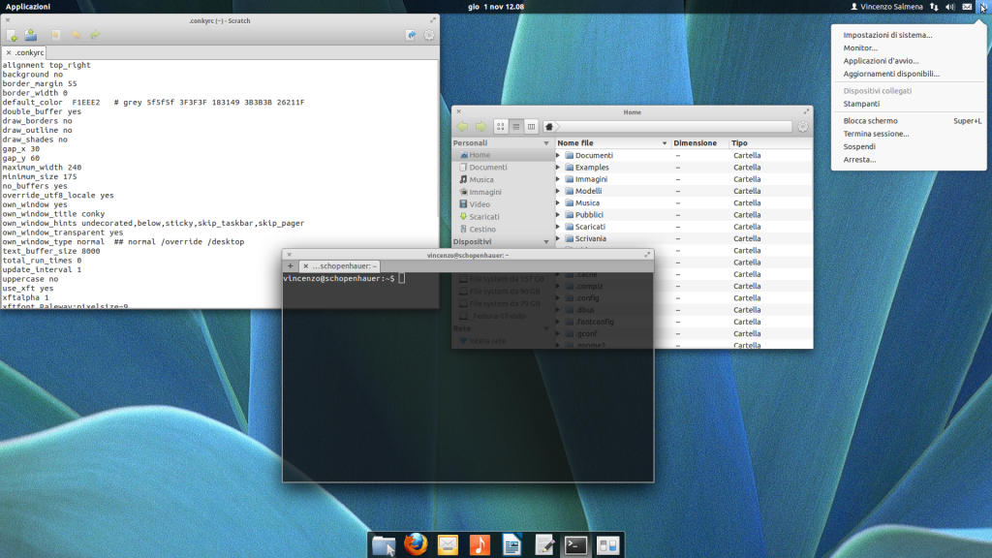992x558 pixels.
Task: Select list view in file manager
Action: point(516,126)
